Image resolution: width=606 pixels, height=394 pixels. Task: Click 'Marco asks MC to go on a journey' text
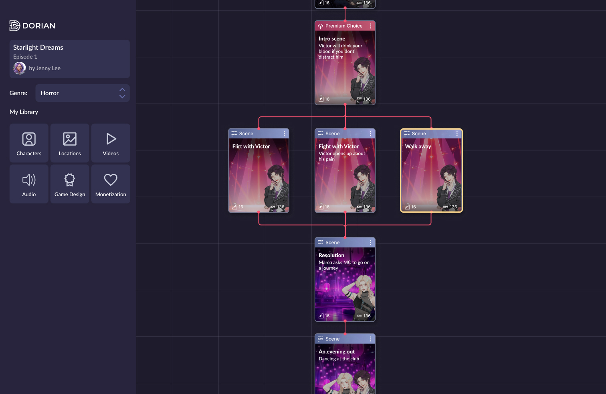(344, 265)
